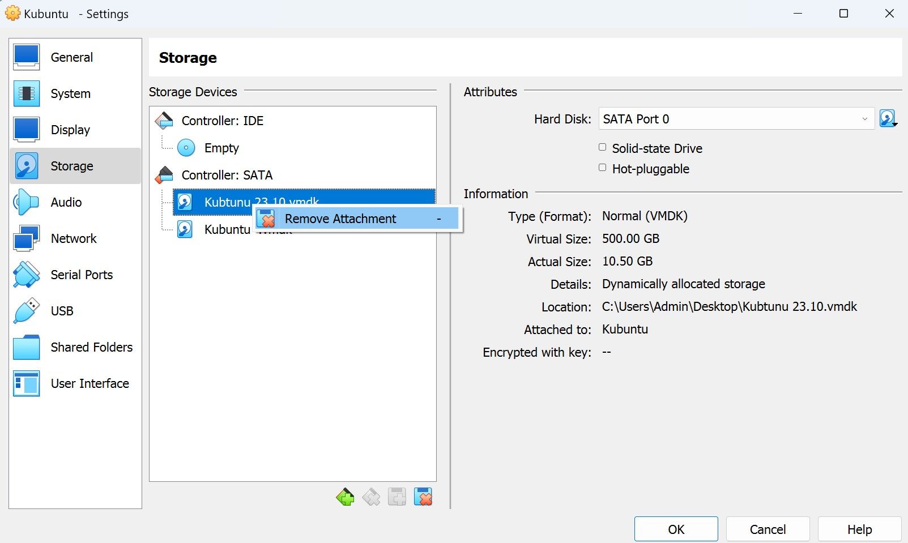Open the Hard Disk SATA Port dropdown
908x543 pixels.
(x=736, y=119)
